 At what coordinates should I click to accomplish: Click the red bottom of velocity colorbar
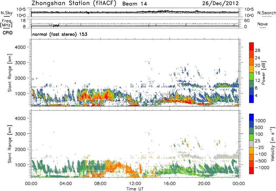(252, 171)
